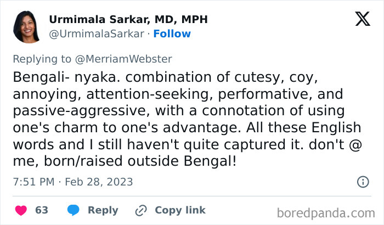Click the Follow link beside the handle
384x225 pixels.
[x=172, y=34]
